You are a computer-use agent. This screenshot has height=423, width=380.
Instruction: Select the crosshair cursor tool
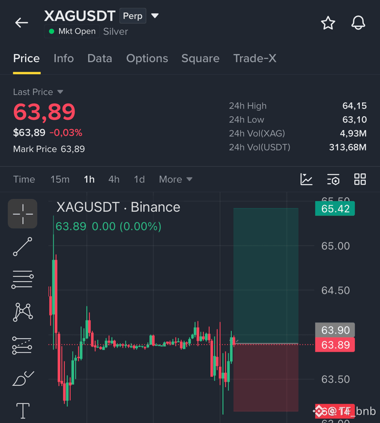click(x=22, y=214)
